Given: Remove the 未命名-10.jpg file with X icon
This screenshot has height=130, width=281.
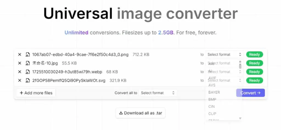Looking at the screenshot, I should tap(19, 63).
